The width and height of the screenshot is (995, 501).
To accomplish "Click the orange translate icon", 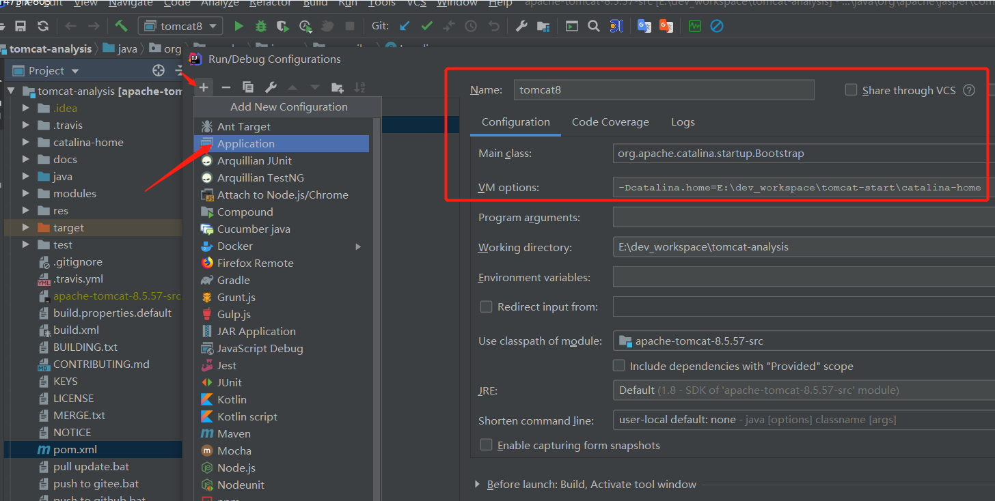I will (666, 27).
